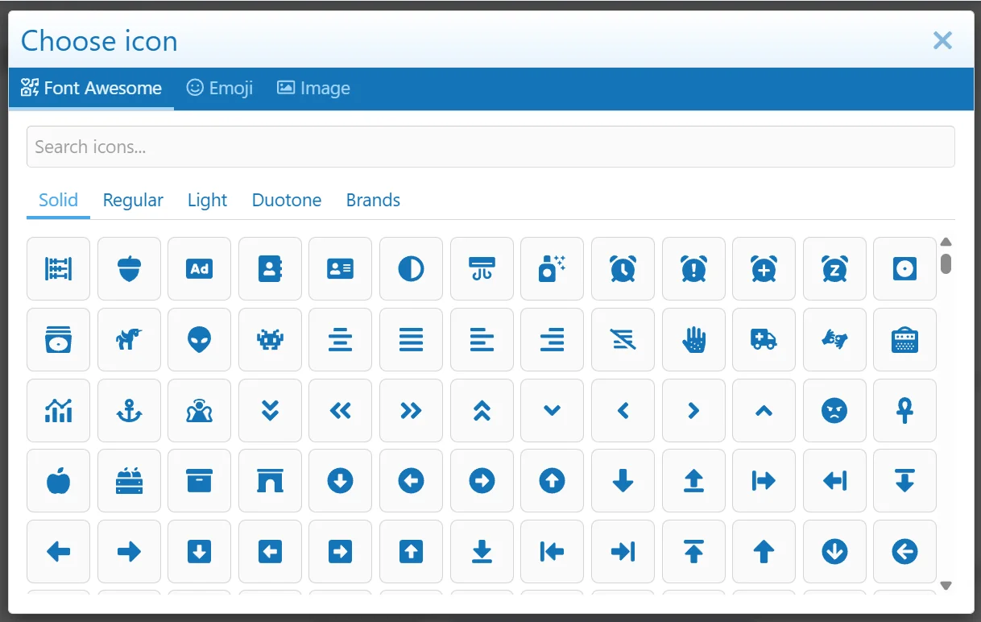Image resolution: width=981 pixels, height=622 pixels.
Task: Focus the Search icons field
Action: (490, 147)
